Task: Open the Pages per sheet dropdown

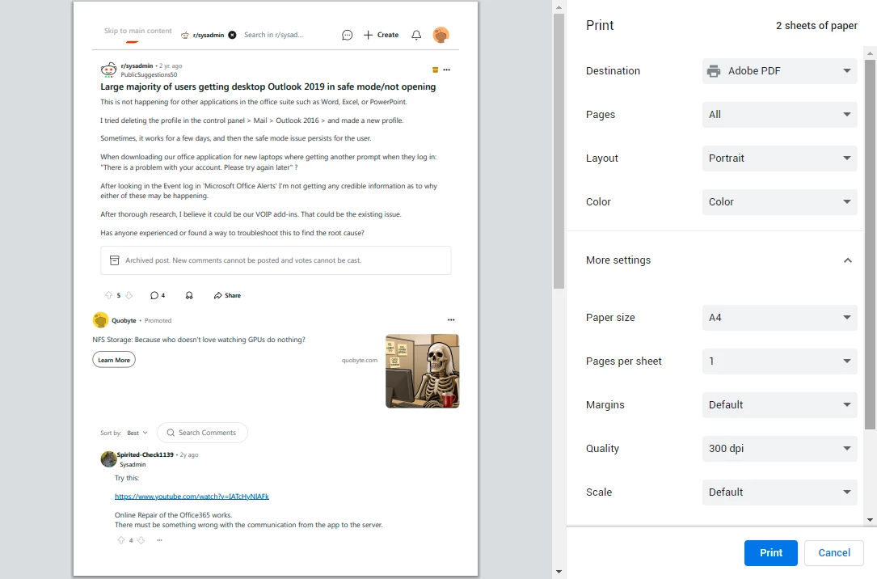Action: [x=779, y=361]
